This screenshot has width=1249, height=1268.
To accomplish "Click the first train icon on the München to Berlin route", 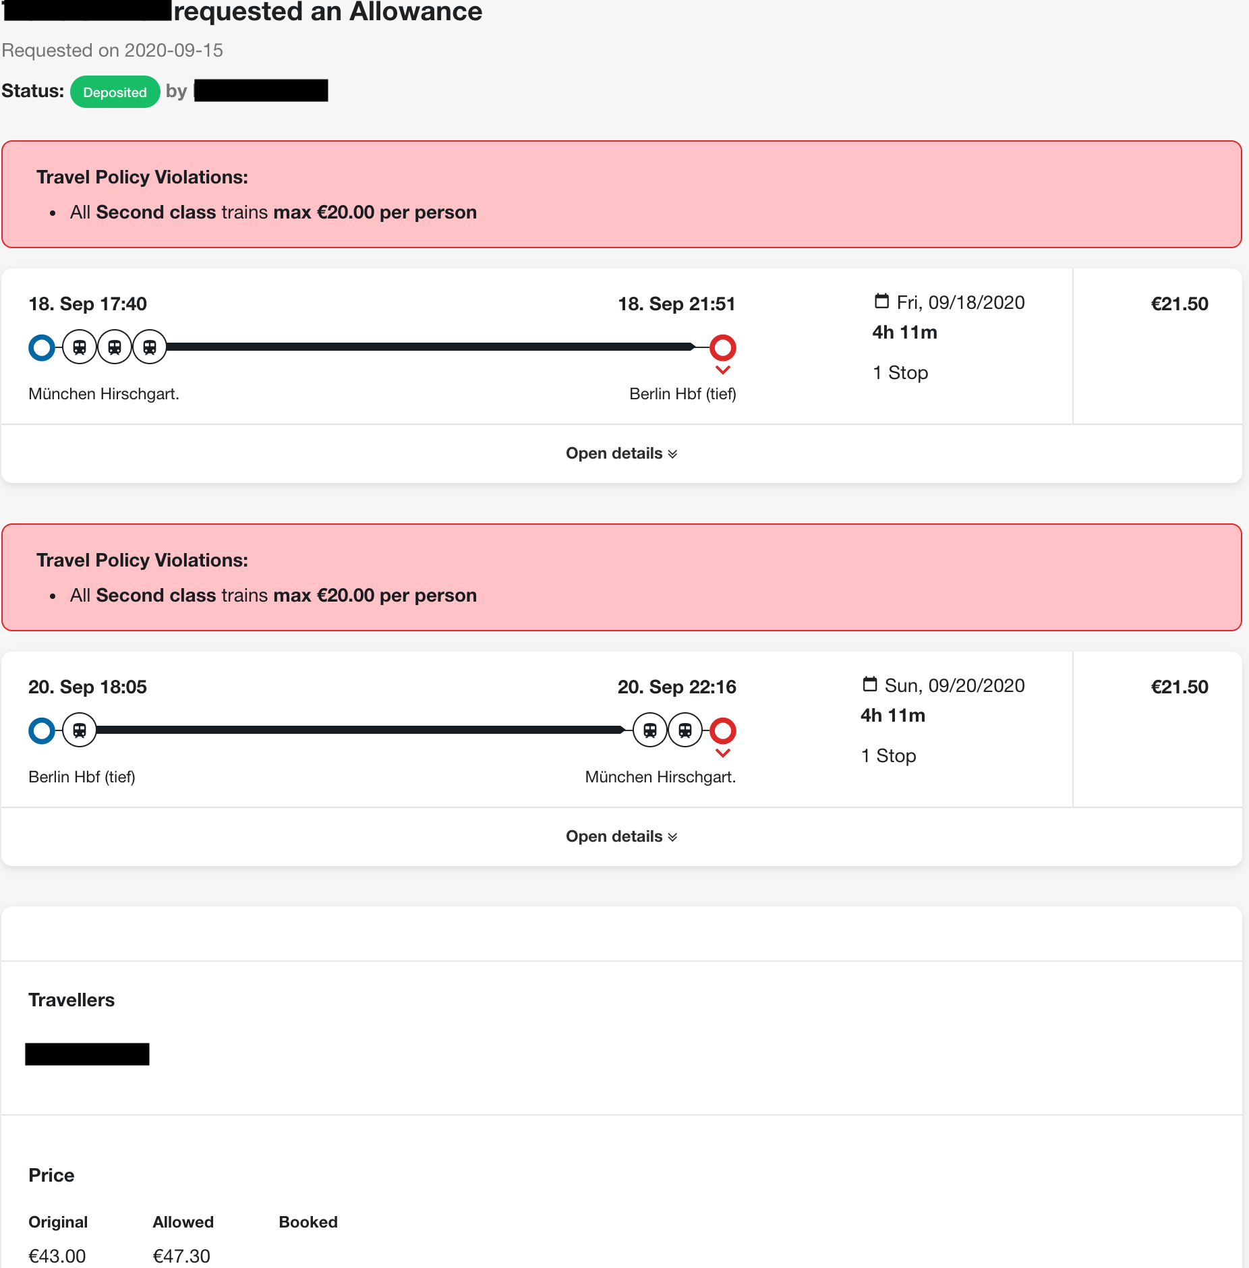I will [80, 347].
